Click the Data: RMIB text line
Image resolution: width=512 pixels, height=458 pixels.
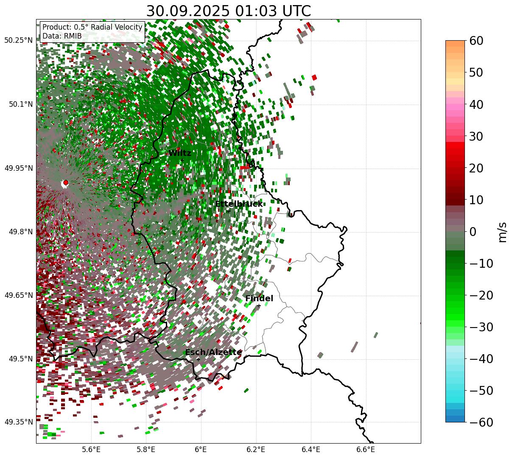point(62,36)
